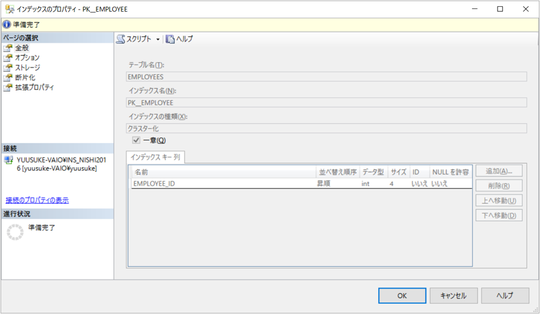Click the progress spinner circle icon
Screen dimensions: 540x314
(15, 232)
